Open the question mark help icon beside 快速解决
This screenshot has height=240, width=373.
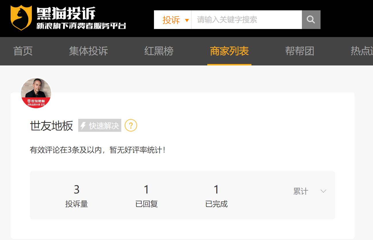pyautogui.click(x=131, y=125)
